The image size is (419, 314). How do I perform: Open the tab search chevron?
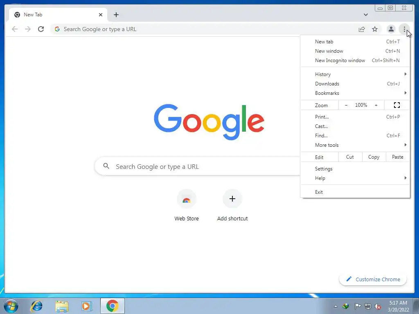365,15
